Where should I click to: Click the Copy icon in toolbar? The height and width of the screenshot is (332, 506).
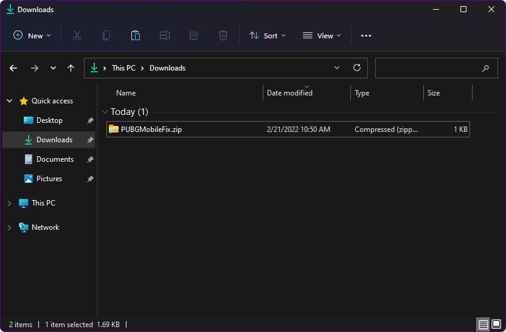106,36
